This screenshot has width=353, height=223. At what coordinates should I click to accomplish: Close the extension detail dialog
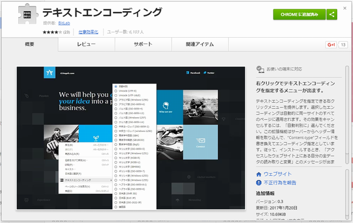pos(345,8)
